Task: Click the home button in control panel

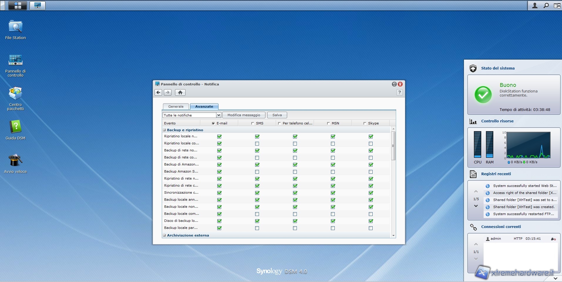Action: click(x=180, y=92)
